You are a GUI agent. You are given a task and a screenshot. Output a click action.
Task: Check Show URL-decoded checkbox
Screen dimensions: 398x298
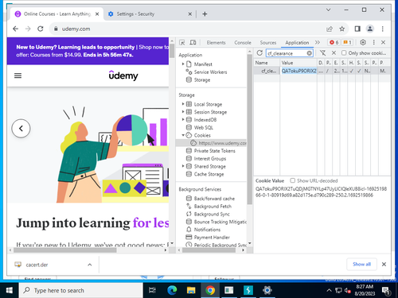[292, 180]
